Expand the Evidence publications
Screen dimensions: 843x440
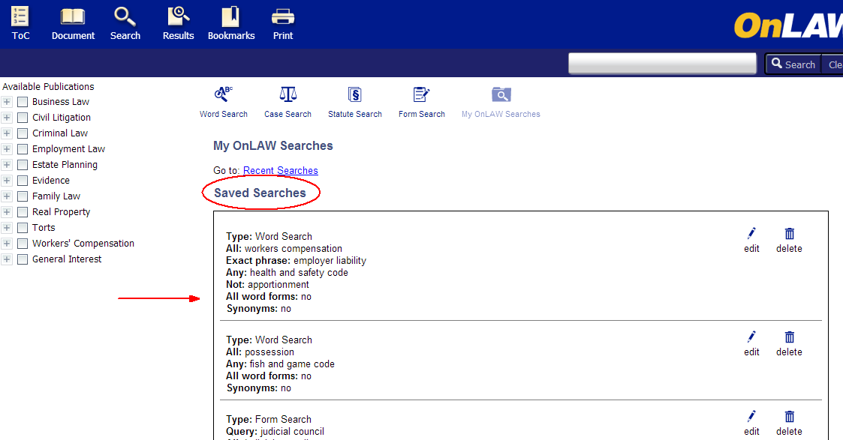point(7,181)
